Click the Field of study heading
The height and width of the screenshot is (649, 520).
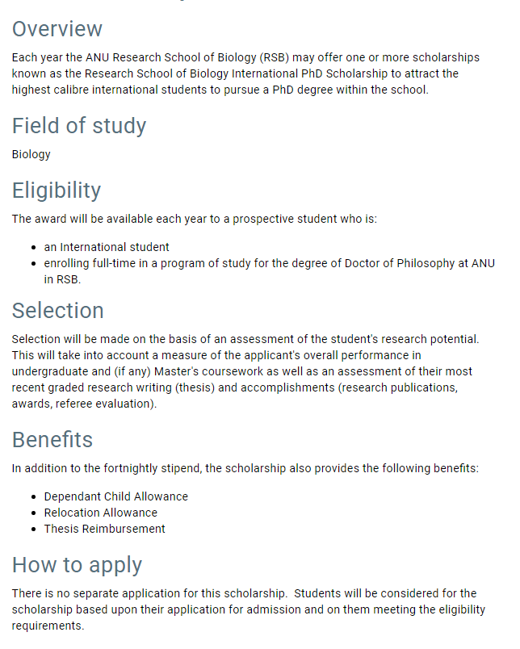[x=79, y=126]
